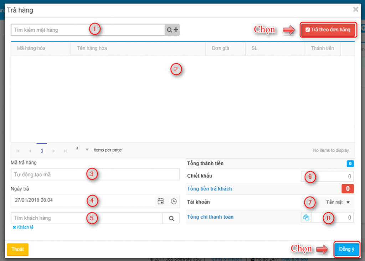Click the Tổng chi thanh toán amount field

[333, 218]
